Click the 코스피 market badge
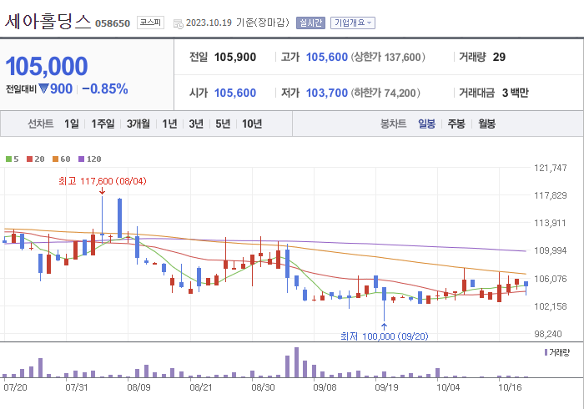Screen dimensions: 584x409 (x=150, y=23)
